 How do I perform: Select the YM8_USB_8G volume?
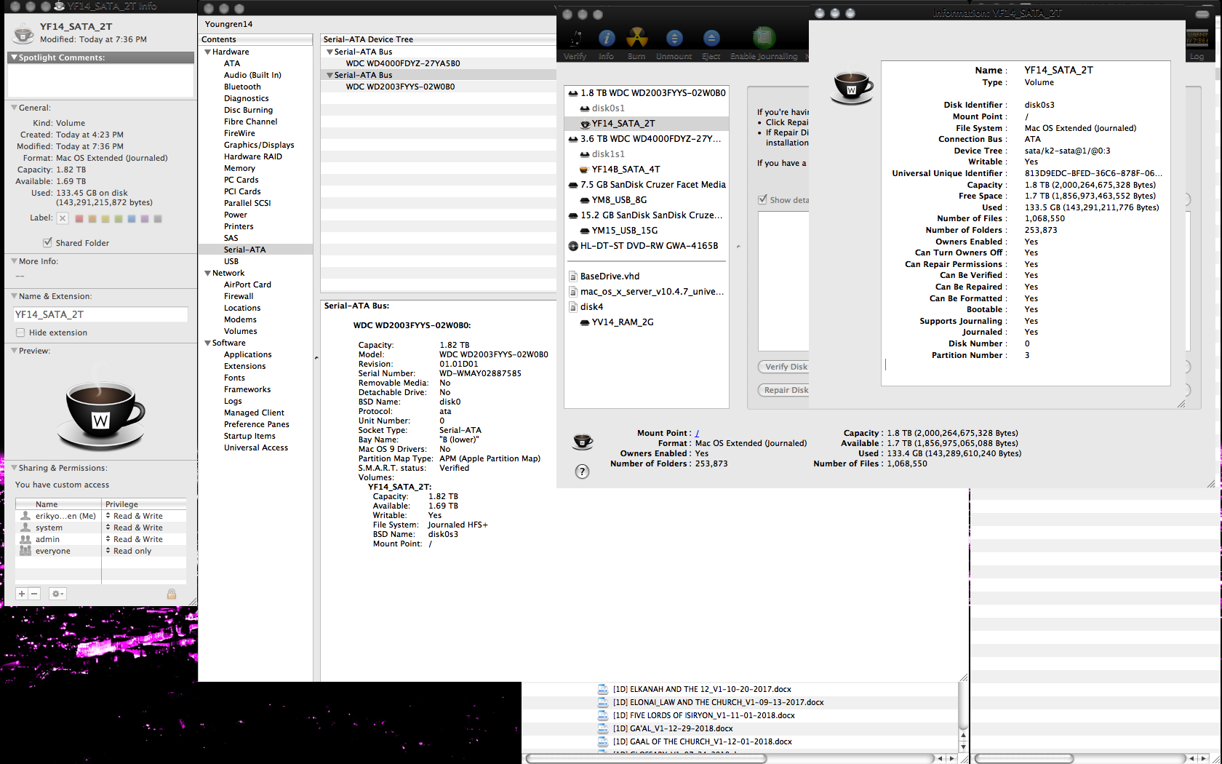pos(647,200)
